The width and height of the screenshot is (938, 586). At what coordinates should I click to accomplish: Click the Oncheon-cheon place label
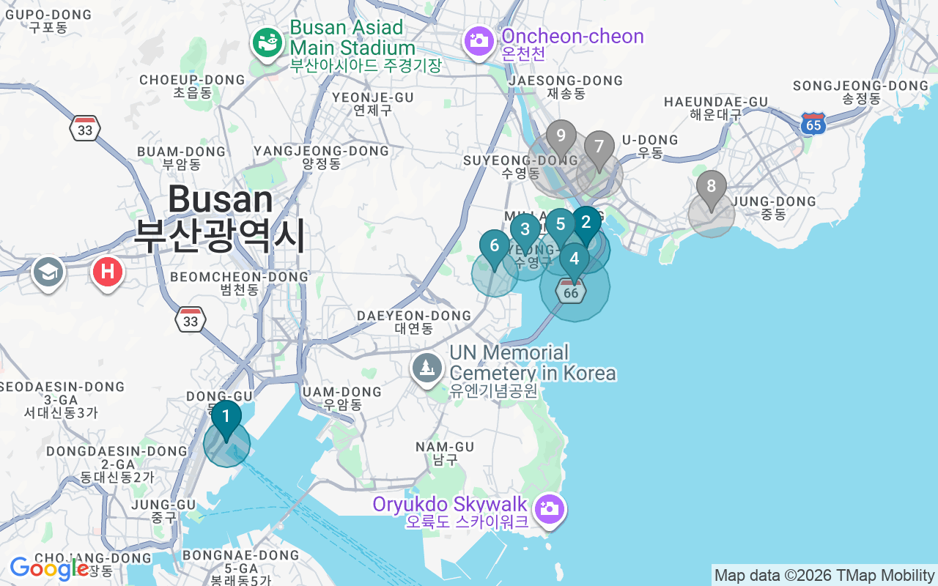(572, 44)
